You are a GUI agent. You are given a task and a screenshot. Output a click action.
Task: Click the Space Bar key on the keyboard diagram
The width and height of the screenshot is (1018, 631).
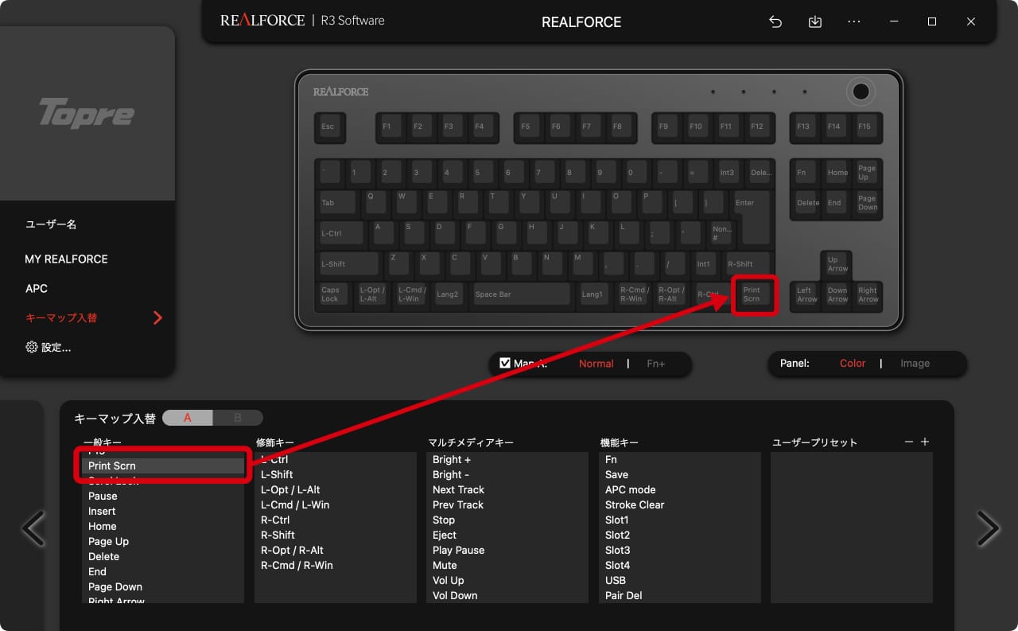tap(522, 294)
